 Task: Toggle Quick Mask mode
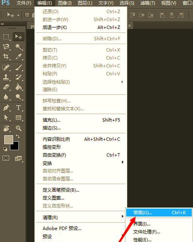[x=6, y=158]
